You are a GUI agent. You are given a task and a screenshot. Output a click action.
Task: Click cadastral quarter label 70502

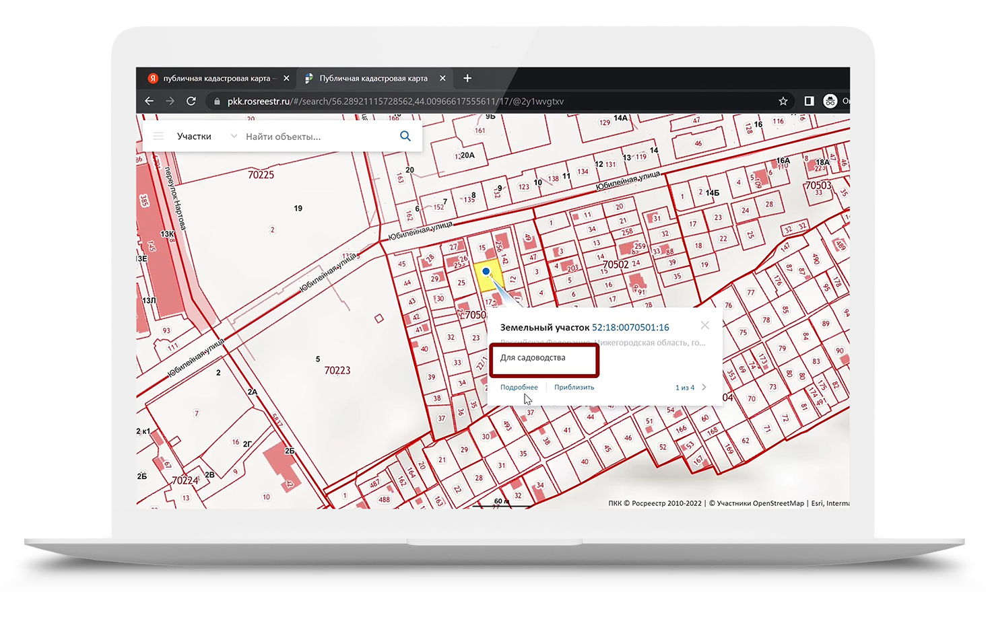[616, 265]
